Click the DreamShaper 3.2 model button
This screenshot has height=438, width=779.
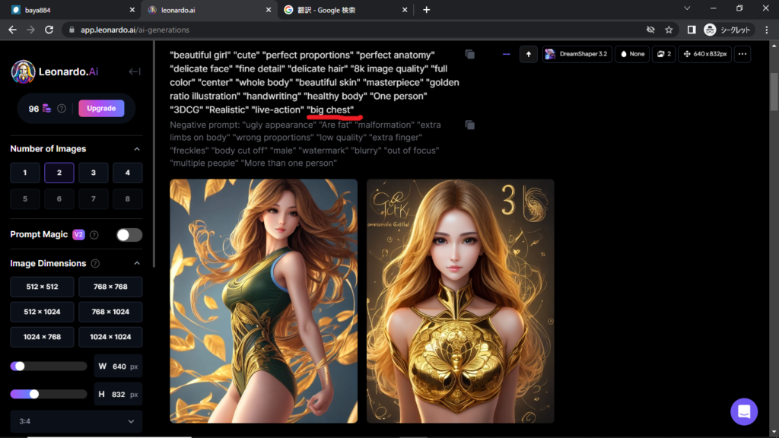[x=577, y=54]
